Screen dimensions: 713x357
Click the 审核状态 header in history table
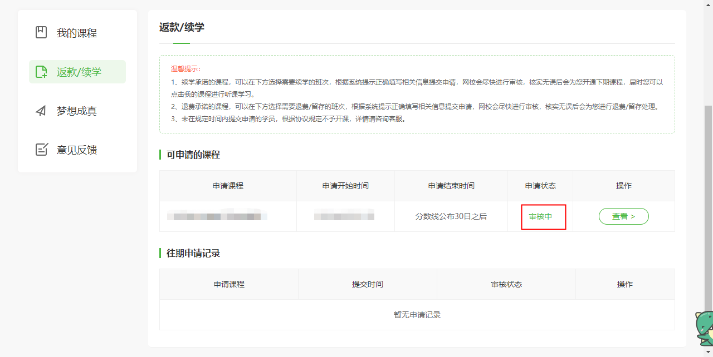pyautogui.click(x=506, y=284)
